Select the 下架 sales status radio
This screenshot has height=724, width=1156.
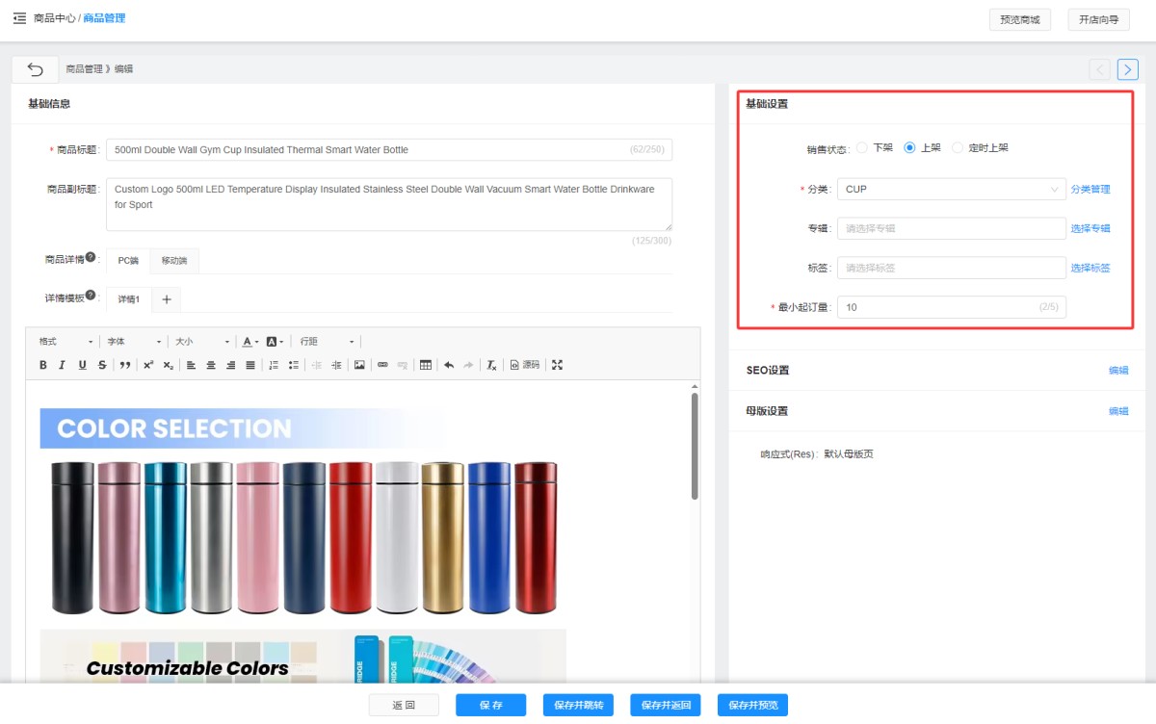pos(862,148)
